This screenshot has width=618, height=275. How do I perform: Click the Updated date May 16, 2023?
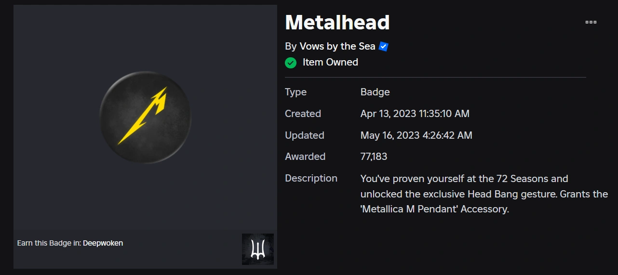point(416,135)
